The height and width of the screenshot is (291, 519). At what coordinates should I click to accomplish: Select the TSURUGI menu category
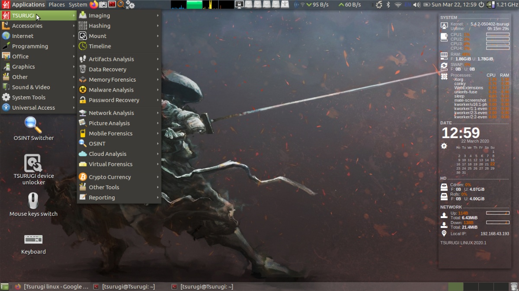38,16
